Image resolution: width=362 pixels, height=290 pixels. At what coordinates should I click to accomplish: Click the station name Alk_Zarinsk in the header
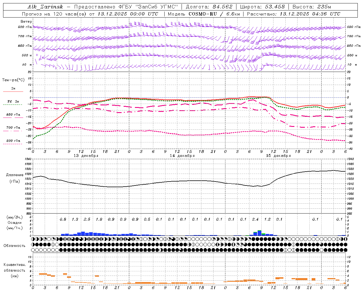click(x=45, y=7)
